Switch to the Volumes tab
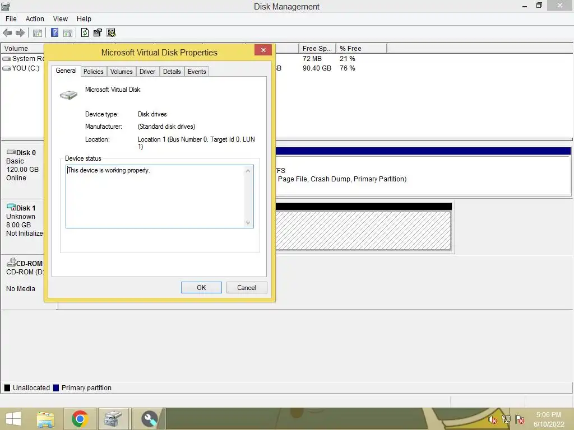 coord(121,72)
